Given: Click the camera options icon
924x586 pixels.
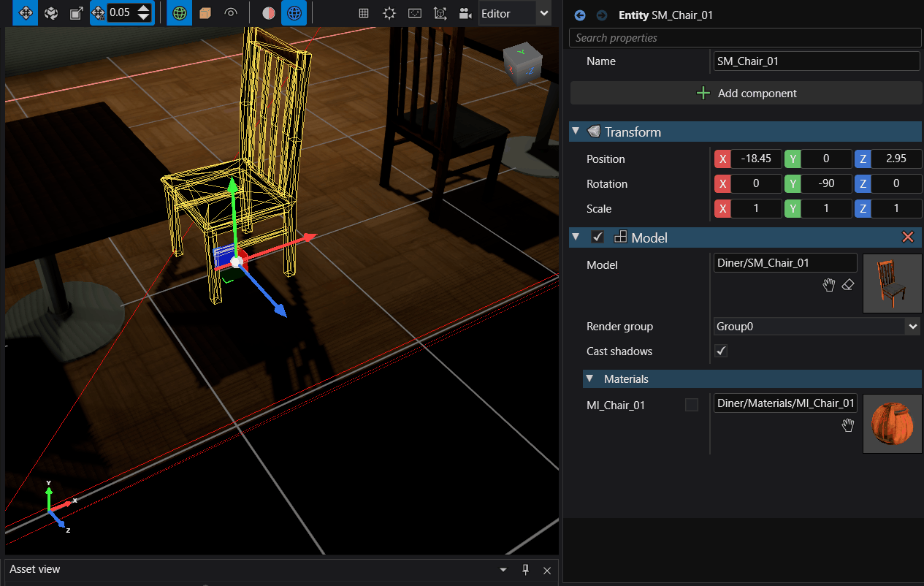Looking at the screenshot, I should [465, 13].
